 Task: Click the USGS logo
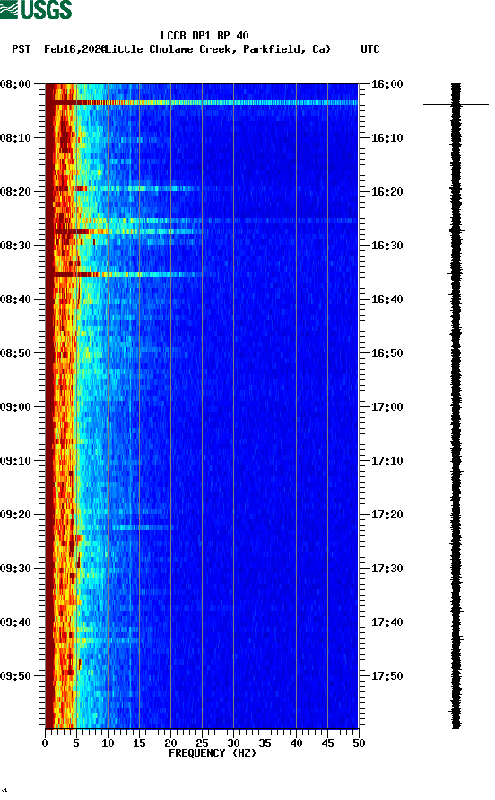tap(36, 9)
